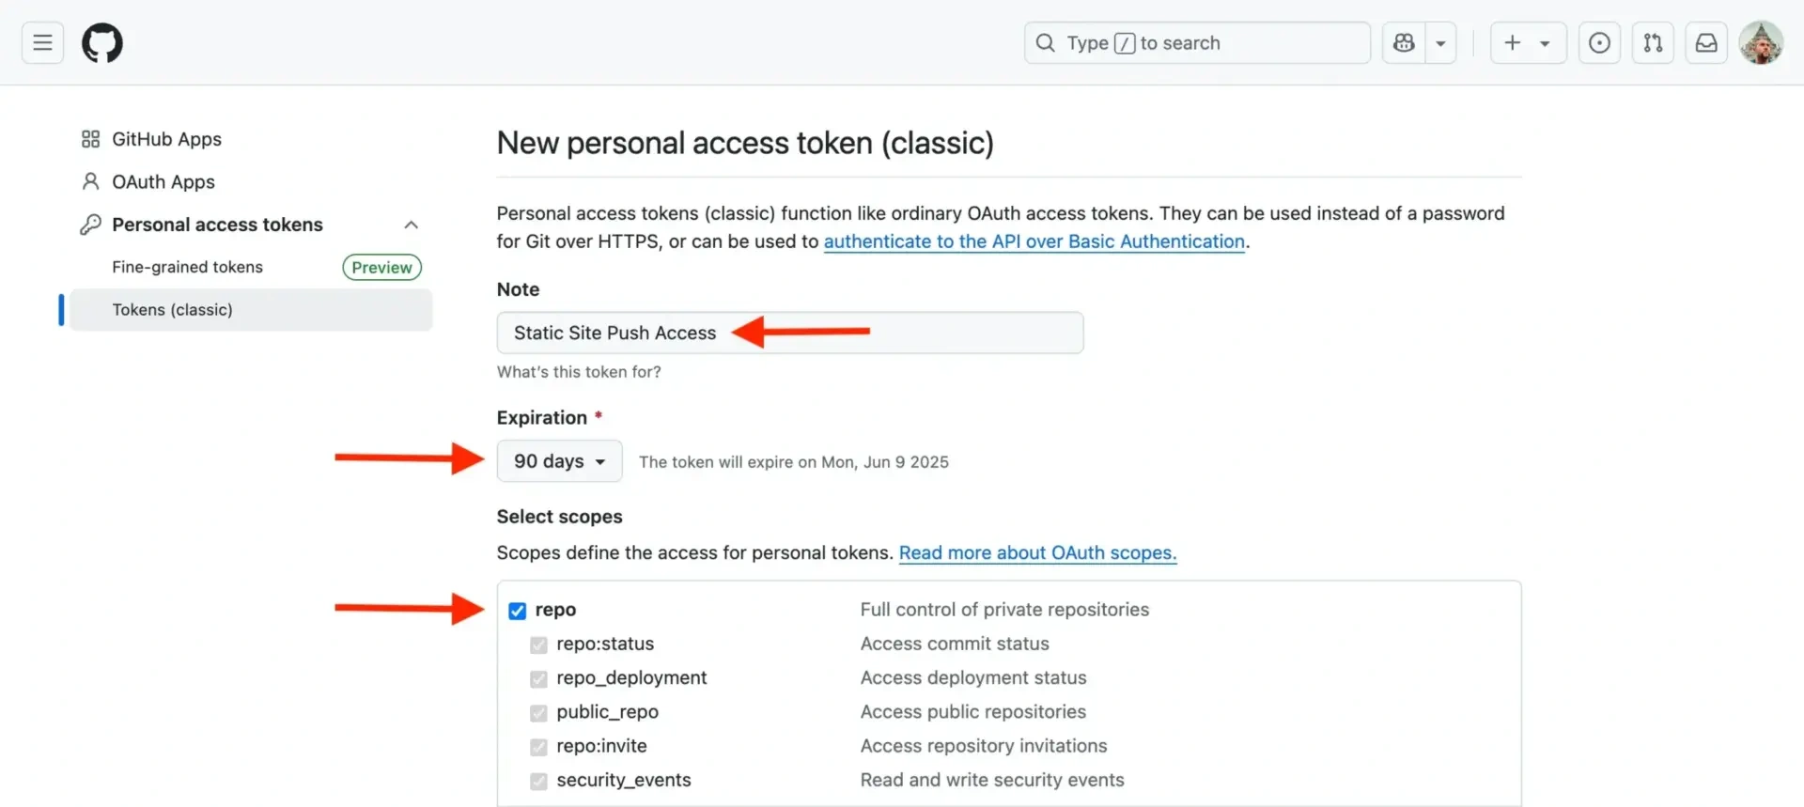Screen dimensions: 1804x807
Task: Toggle the repo:status checkbox
Action: (538, 644)
